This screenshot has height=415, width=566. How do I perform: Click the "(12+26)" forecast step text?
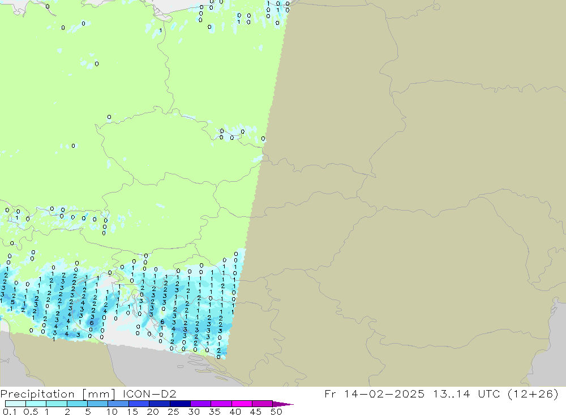pos(533,393)
